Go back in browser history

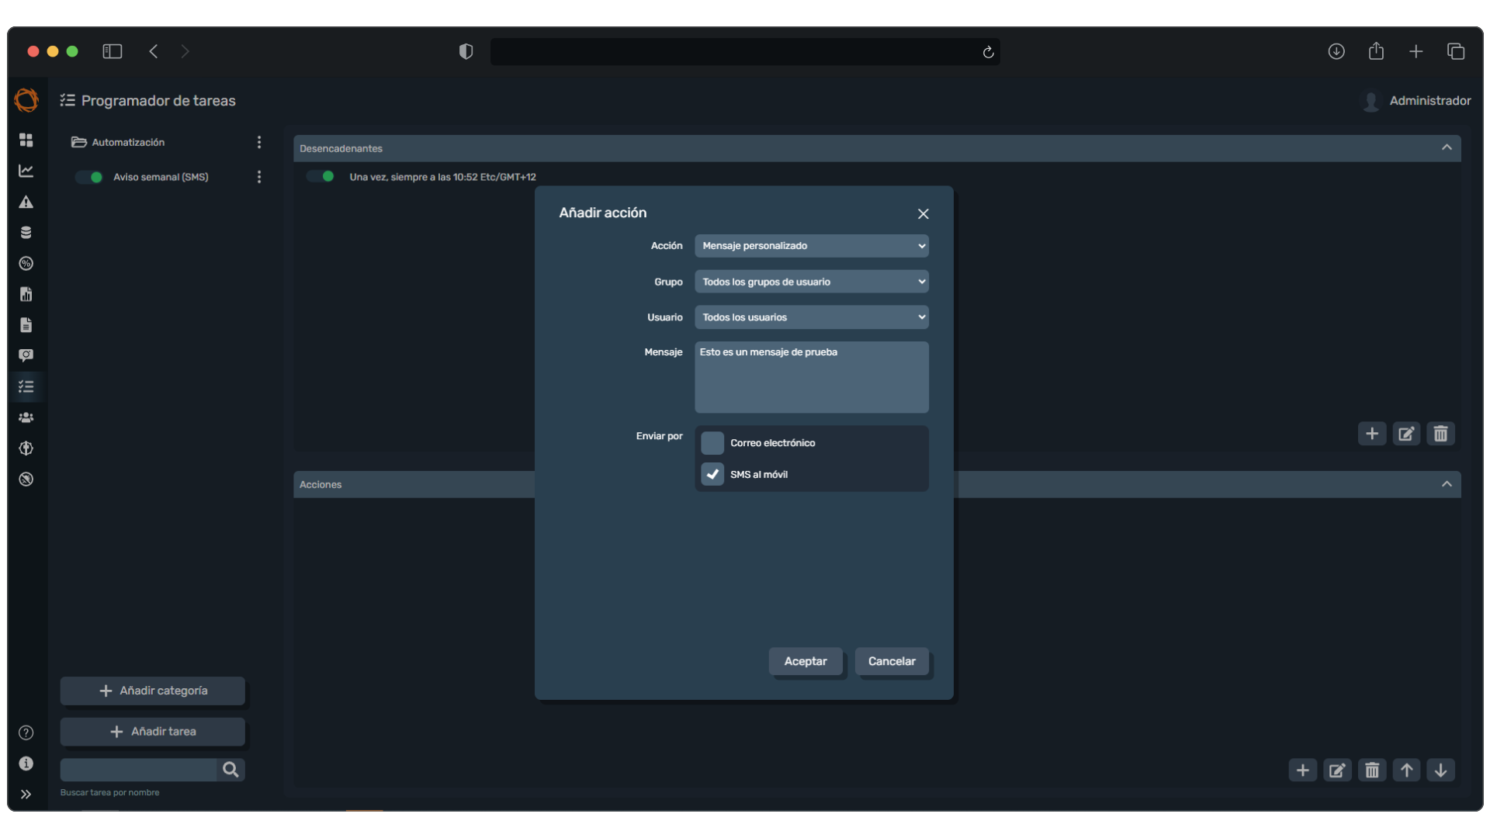(154, 51)
